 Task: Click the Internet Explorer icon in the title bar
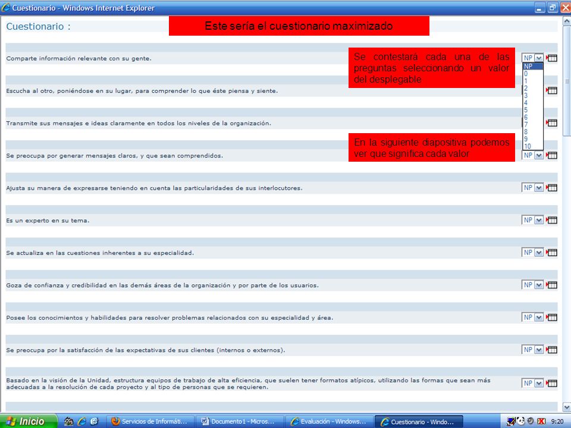tap(5, 8)
